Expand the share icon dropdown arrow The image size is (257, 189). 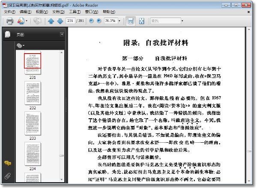[27, 21]
